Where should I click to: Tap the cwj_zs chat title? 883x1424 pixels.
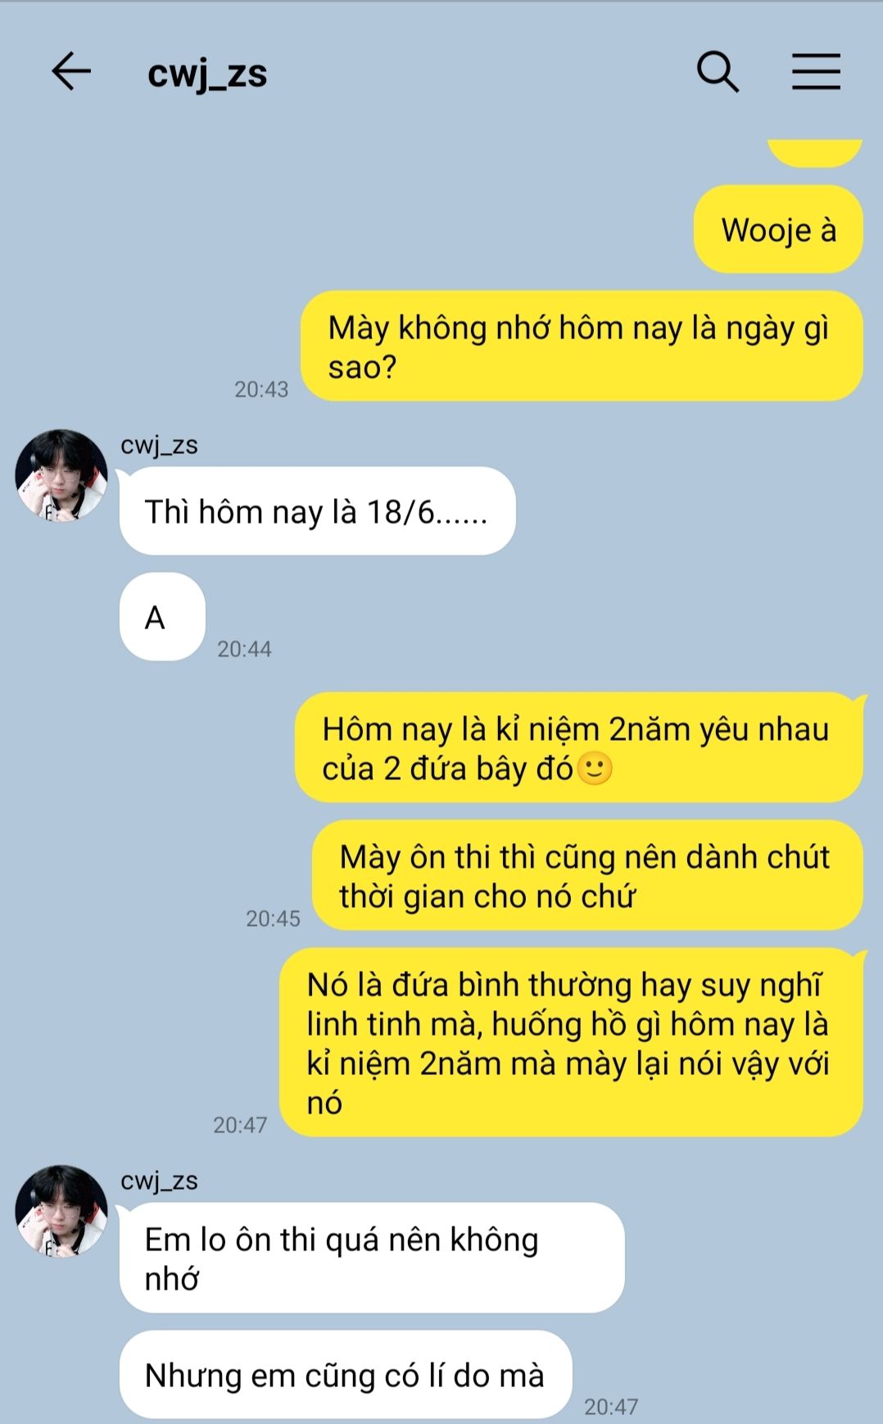(x=207, y=74)
